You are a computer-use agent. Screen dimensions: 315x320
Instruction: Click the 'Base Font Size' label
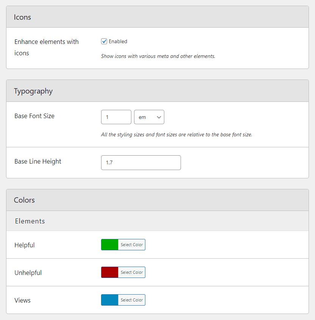34,116
